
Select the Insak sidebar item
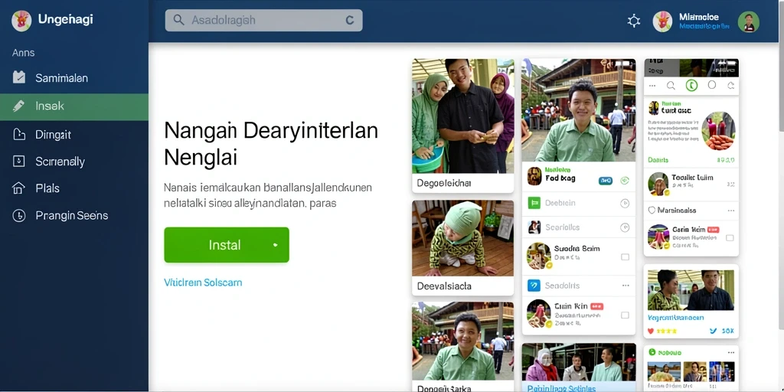pos(74,106)
